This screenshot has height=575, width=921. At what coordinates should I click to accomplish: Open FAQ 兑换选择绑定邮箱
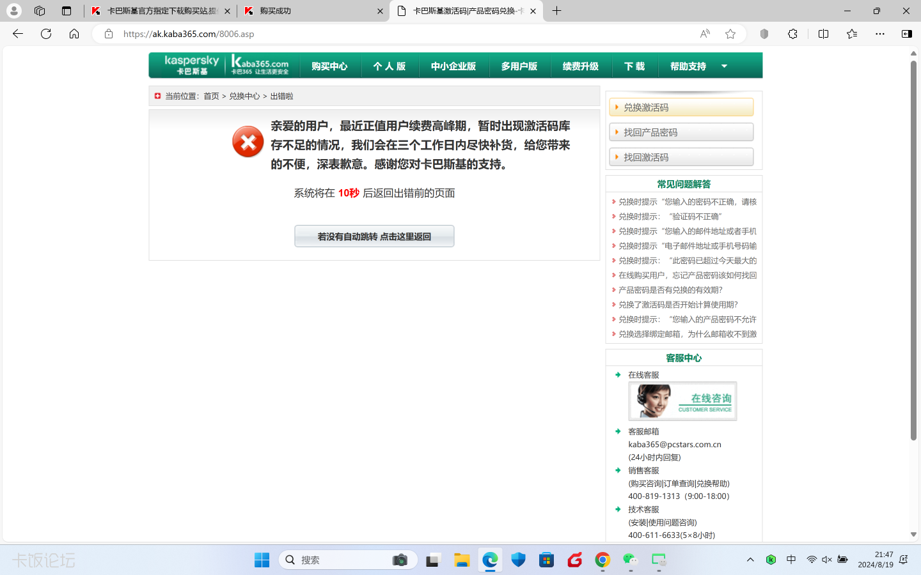pyautogui.click(x=688, y=334)
